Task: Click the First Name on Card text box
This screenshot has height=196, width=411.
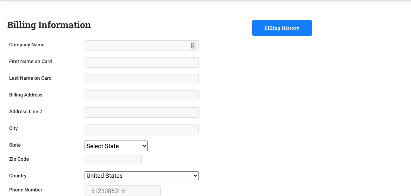Action: (141, 62)
